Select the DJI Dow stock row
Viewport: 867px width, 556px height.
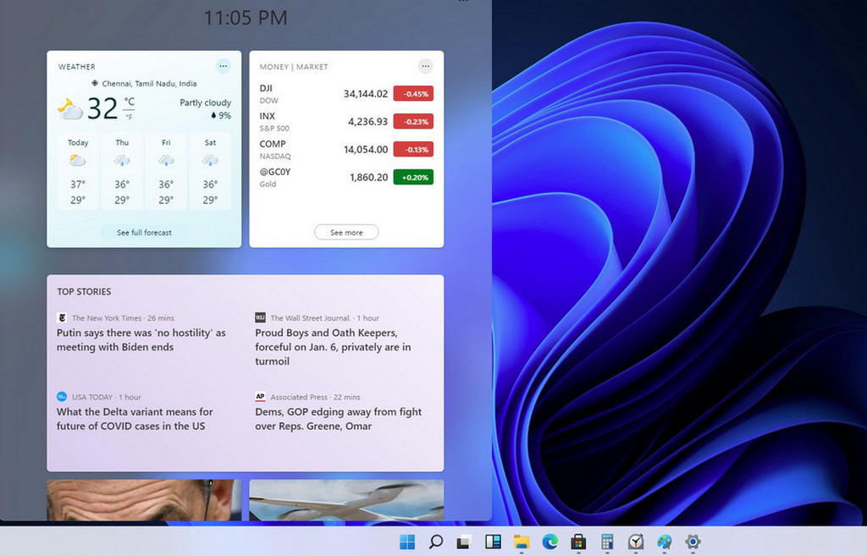tap(345, 94)
